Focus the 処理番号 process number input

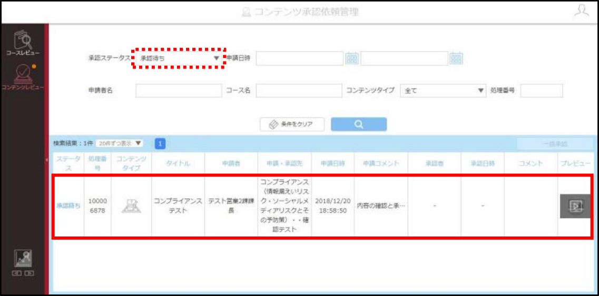(x=542, y=91)
